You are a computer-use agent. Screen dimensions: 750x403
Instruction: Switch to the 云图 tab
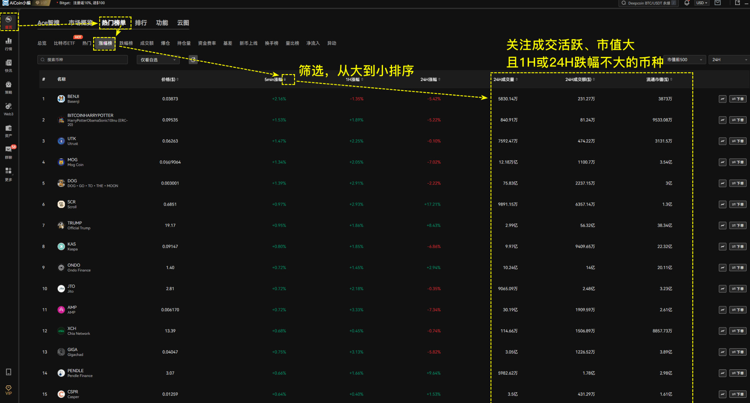click(x=183, y=23)
